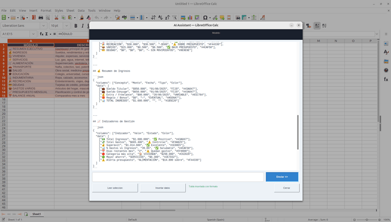Toggle the right-to-left paragraph direction icon
The image size is (391, 222).
tap(308, 26)
